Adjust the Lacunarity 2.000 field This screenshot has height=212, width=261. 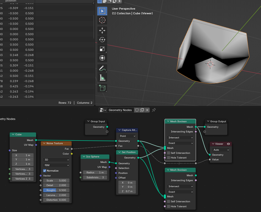click(x=56, y=195)
